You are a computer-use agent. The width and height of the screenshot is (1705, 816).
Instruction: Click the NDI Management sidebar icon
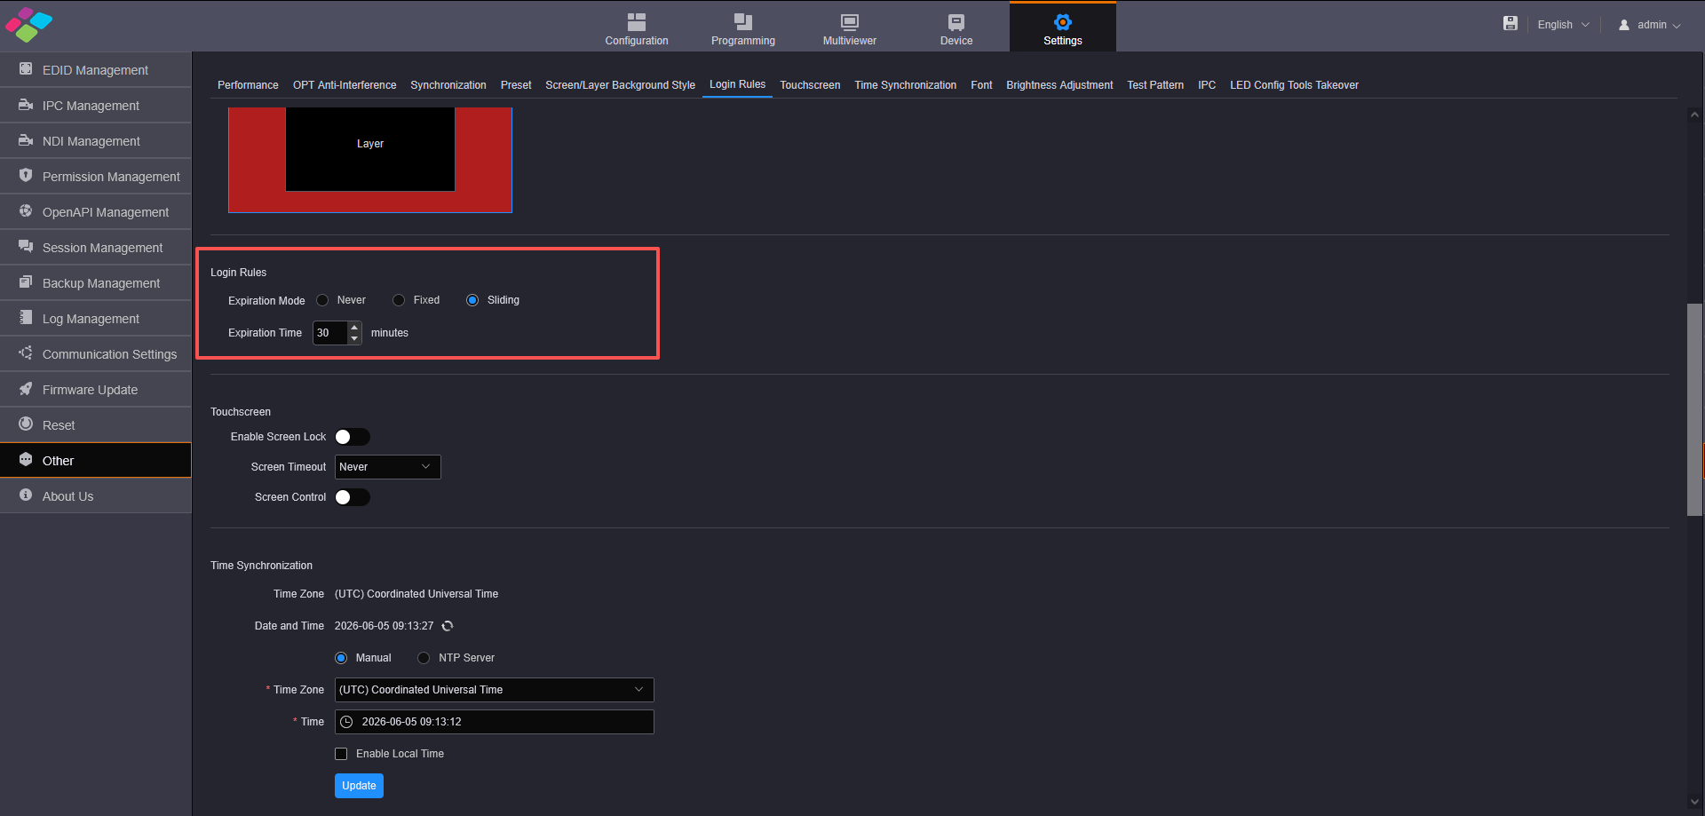coord(26,140)
